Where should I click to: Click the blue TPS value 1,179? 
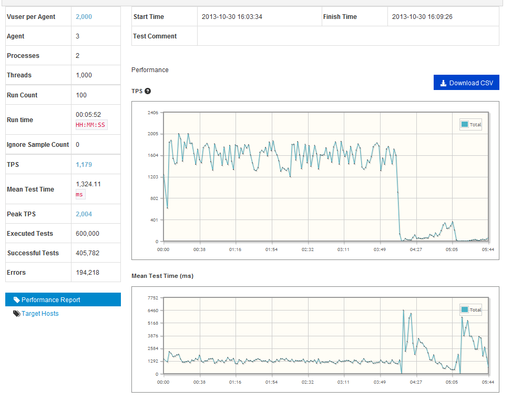84,165
